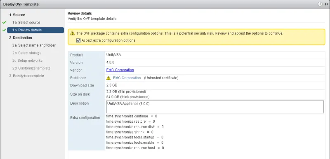Click the Deploy OVF Template title

[x=21, y=4]
